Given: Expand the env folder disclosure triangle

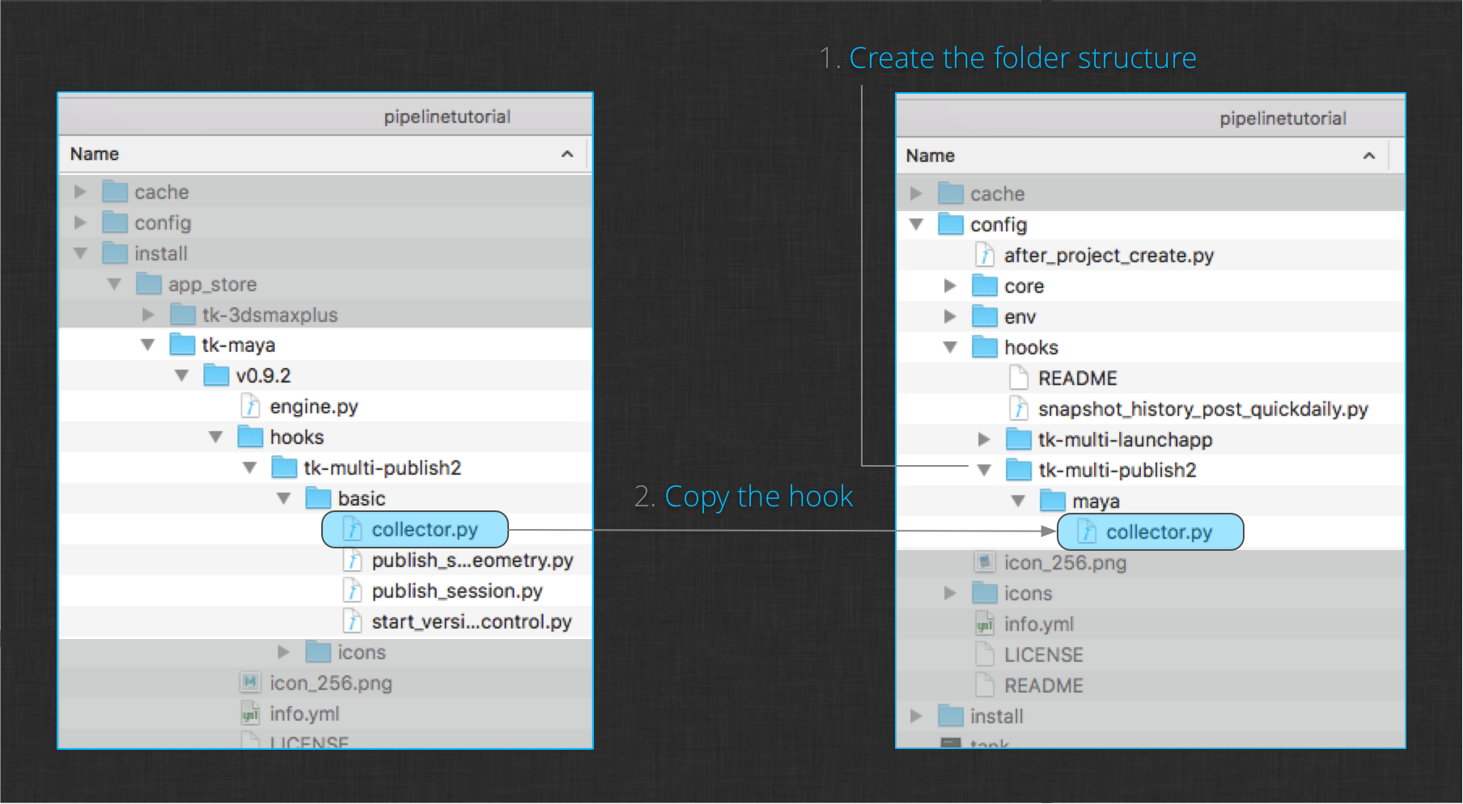Looking at the screenshot, I should [x=951, y=316].
